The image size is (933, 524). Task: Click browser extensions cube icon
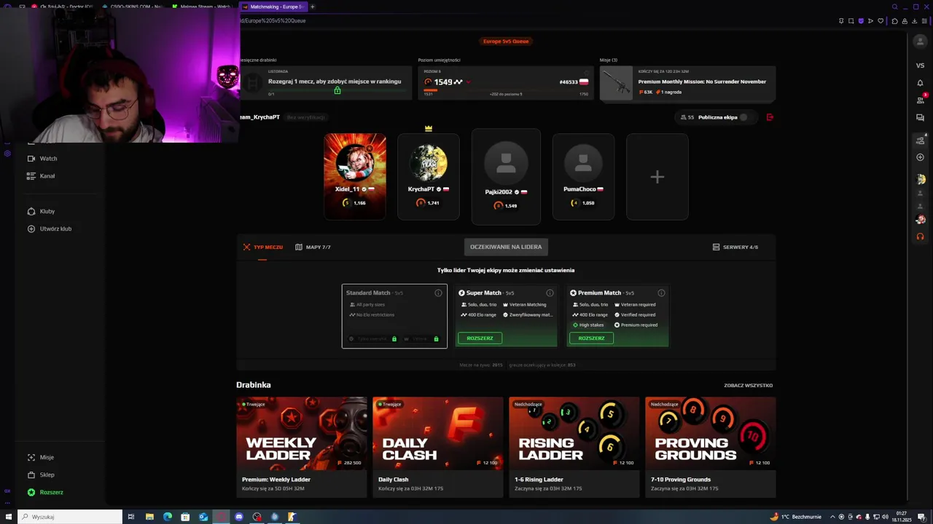click(895, 20)
